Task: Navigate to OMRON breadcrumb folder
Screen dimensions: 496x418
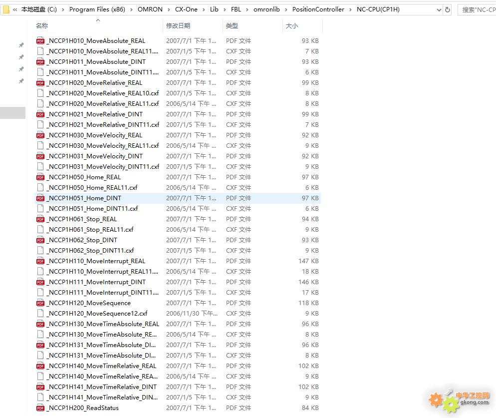Action: [x=150, y=9]
